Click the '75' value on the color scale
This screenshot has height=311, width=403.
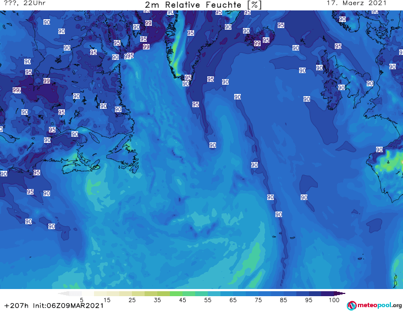pos(258,300)
